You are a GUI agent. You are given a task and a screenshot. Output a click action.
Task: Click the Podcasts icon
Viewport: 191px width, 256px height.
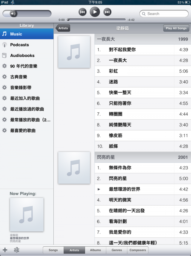tap(4, 45)
